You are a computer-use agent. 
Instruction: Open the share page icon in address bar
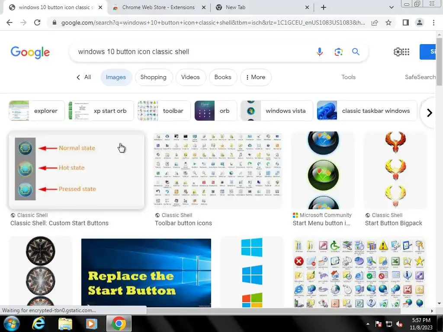point(375,22)
